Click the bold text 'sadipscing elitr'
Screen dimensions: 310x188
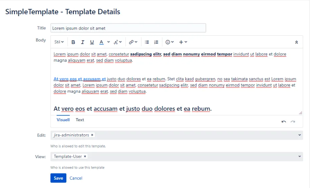146,54
